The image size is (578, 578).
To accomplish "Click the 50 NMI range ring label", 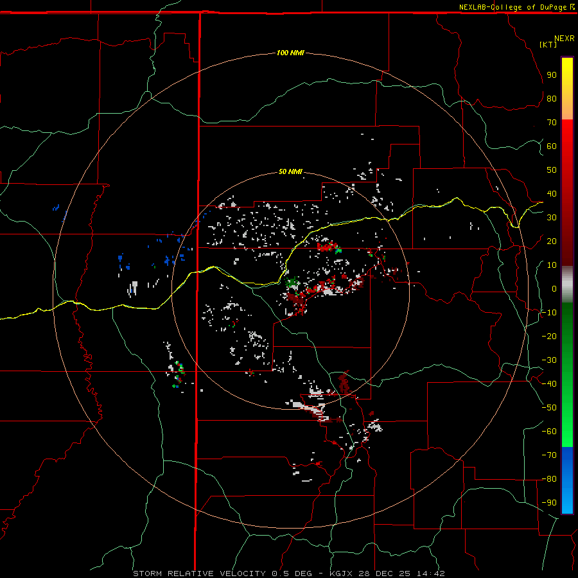I will coord(290,171).
